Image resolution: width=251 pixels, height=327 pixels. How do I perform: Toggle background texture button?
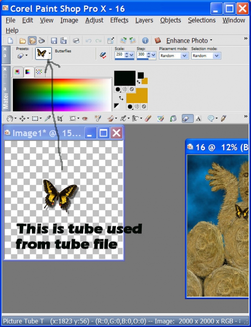pos(137,106)
